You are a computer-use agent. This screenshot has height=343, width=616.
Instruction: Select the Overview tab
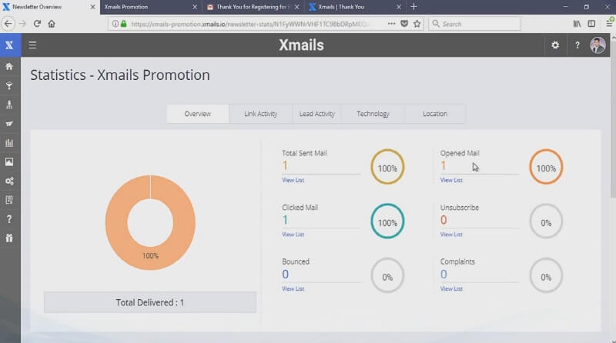198,114
